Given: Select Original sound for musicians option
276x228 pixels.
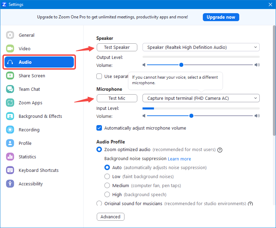Looking at the screenshot, I should click(99, 203).
